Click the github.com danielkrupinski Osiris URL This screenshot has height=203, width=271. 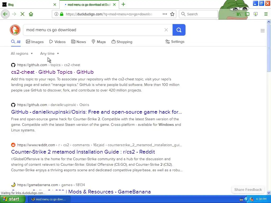click(53, 105)
